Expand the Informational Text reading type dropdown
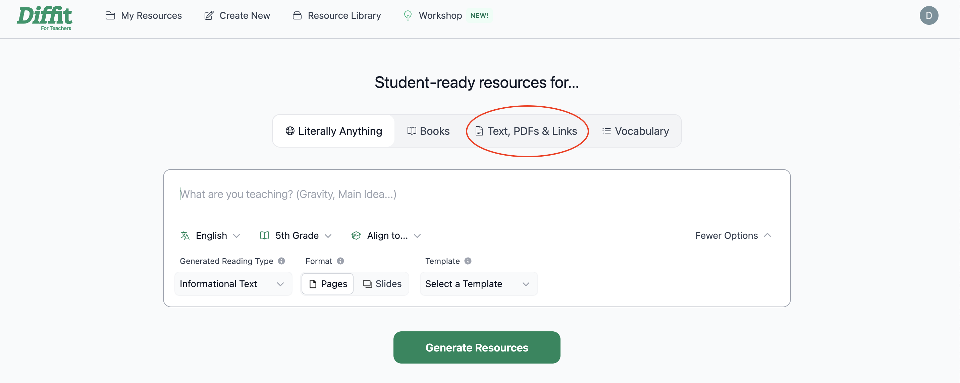This screenshot has height=383, width=960. 233,284
